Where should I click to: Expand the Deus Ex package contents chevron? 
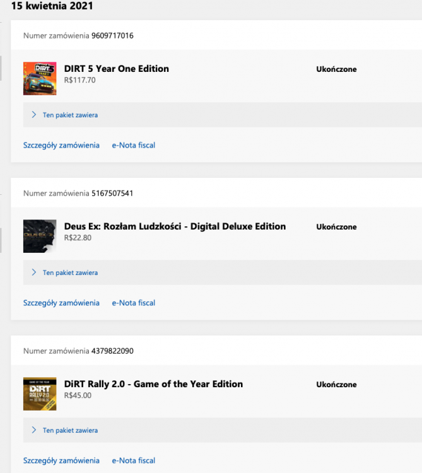34,272
